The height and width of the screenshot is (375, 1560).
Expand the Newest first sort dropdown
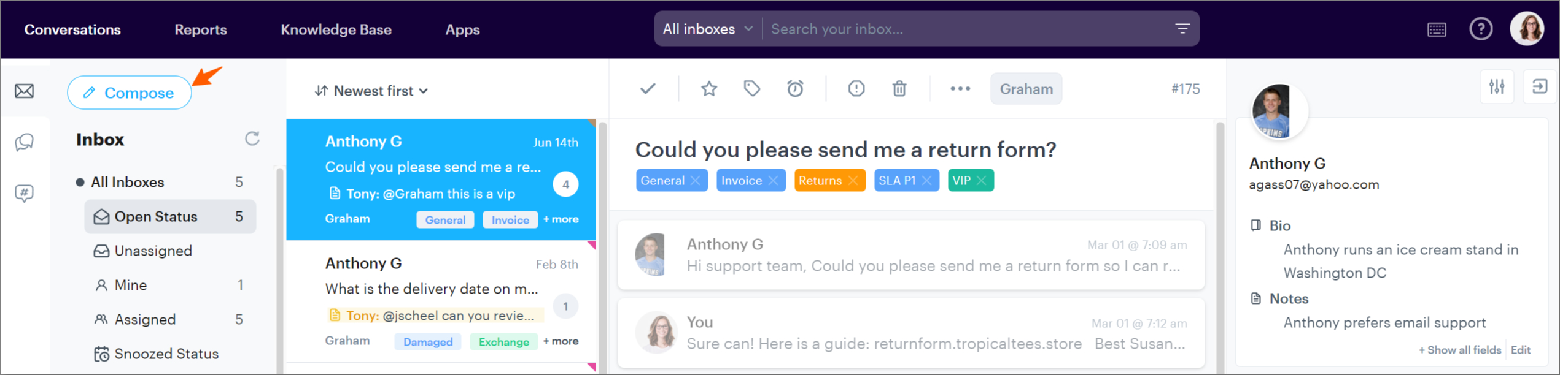371,91
